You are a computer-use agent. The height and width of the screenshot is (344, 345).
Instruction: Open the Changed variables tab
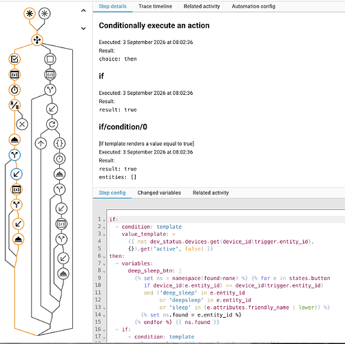click(159, 193)
